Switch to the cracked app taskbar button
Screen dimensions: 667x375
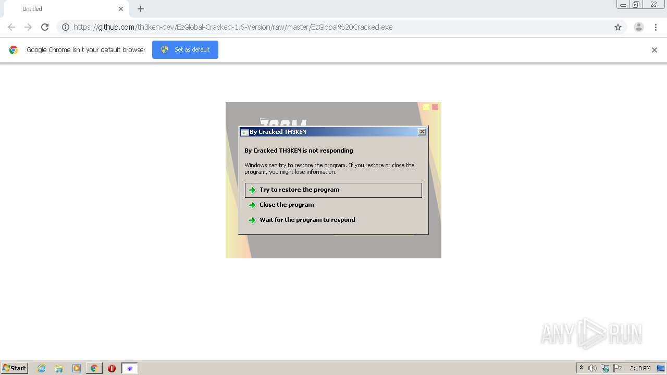point(130,368)
